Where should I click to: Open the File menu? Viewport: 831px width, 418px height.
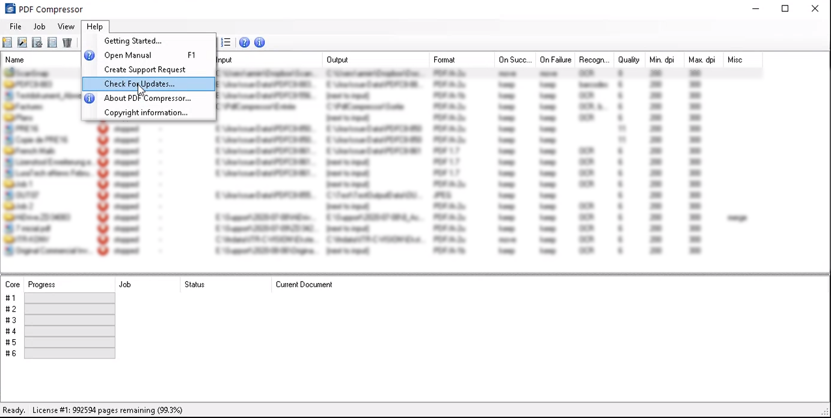tap(16, 26)
